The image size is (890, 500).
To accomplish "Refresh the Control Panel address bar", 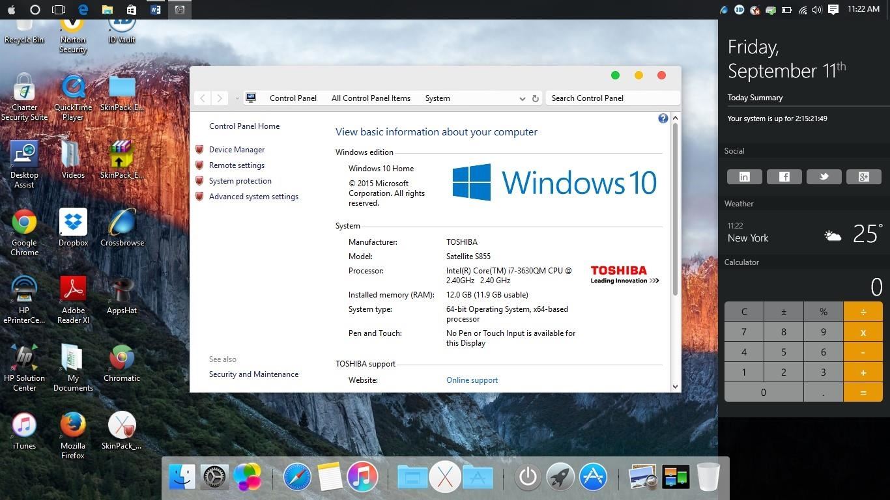I will (x=536, y=98).
